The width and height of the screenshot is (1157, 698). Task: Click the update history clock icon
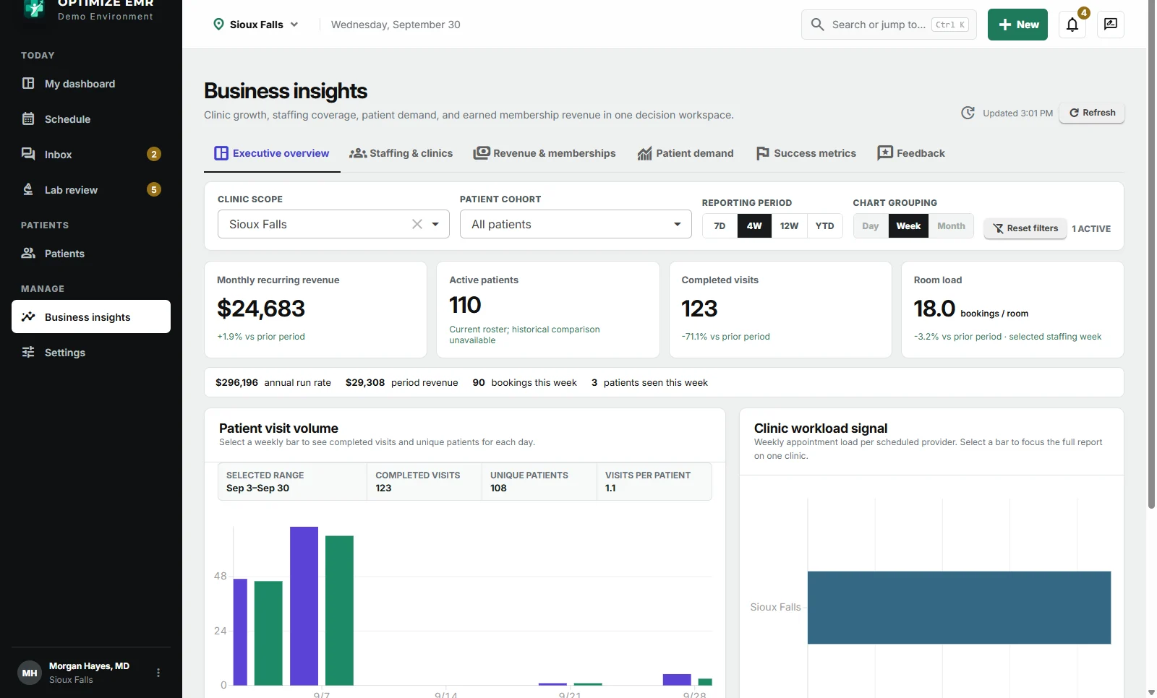click(x=968, y=113)
